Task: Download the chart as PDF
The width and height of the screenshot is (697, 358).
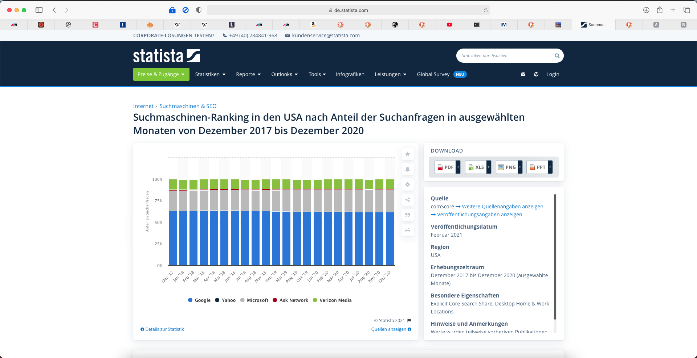Action: (x=446, y=167)
